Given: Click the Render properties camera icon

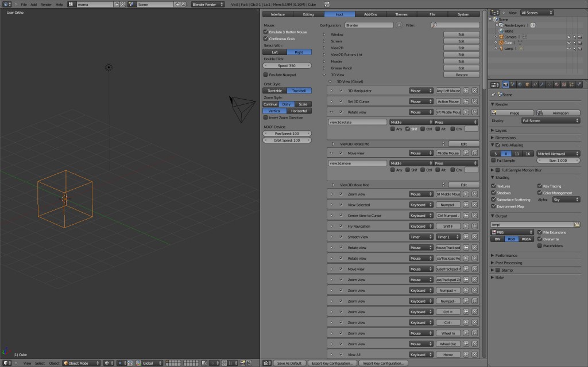Looking at the screenshot, I should [x=505, y=84].
